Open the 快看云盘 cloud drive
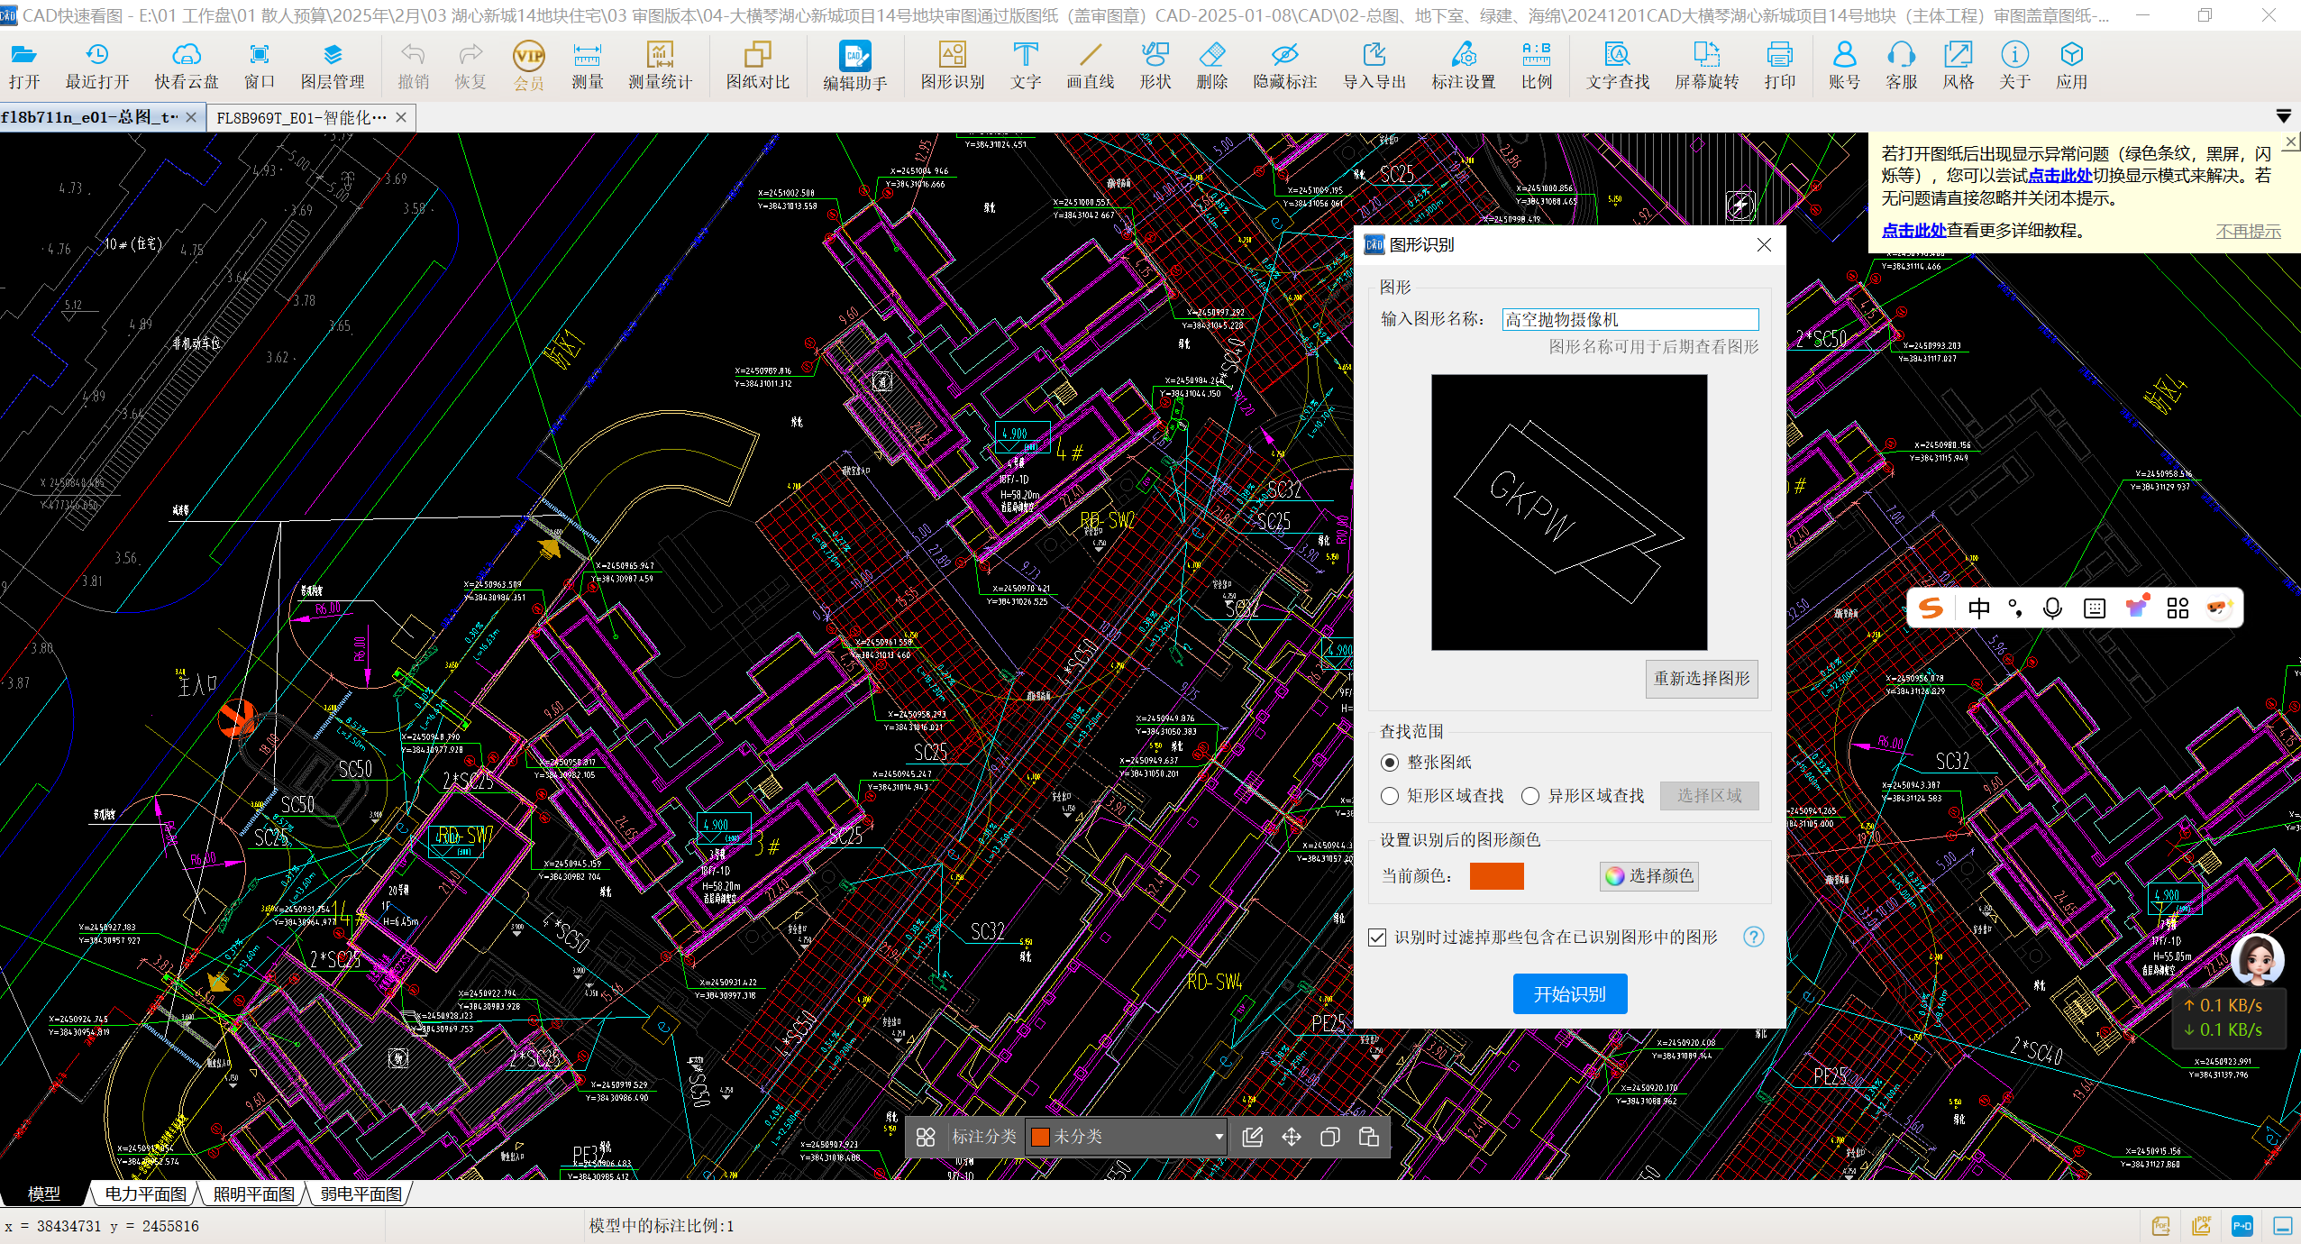This screenshot has height=1244, width=2301. click(x=186, y=66)
